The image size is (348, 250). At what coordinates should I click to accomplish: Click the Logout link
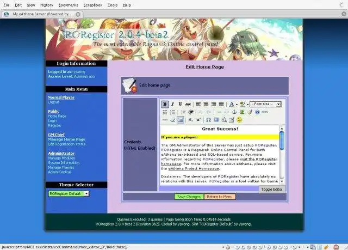tap(53, 102)
